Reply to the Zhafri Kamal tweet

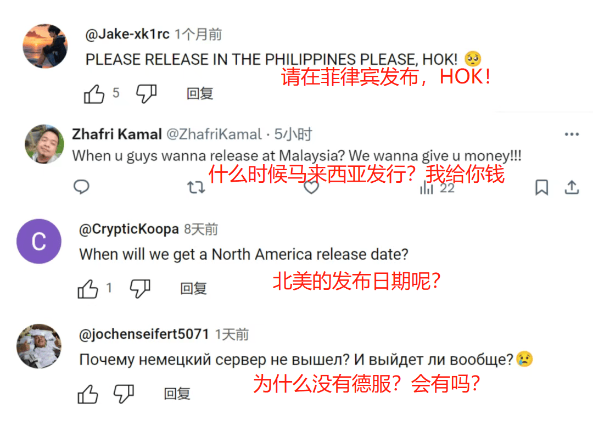(x=81, y=187)
